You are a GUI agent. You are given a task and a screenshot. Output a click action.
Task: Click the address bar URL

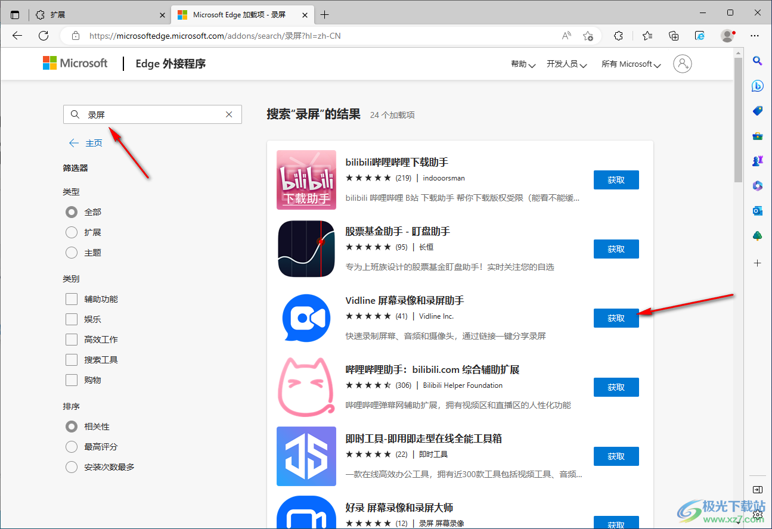(215, 36)
